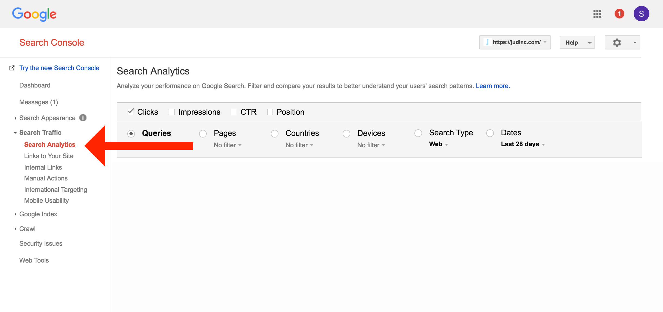The width and height of the screenshot is (663, 312).
Task: Open Mobile Usability in the sidebar
Action: tap(47, 201)
